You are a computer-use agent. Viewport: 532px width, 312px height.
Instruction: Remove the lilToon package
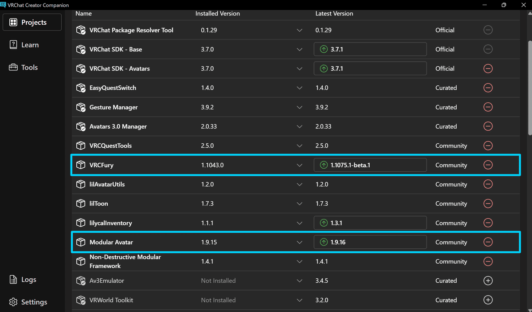tap(488, 204)
